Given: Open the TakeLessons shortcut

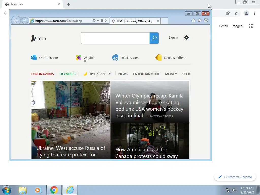Looking at the screenshot, I should point(125,58).
